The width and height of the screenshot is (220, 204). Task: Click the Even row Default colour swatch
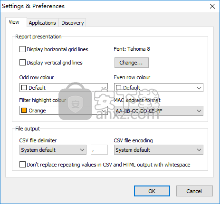[x=118, y=88]
